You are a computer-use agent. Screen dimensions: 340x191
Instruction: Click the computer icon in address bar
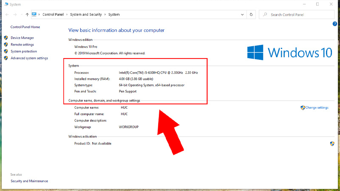point(34,14)
